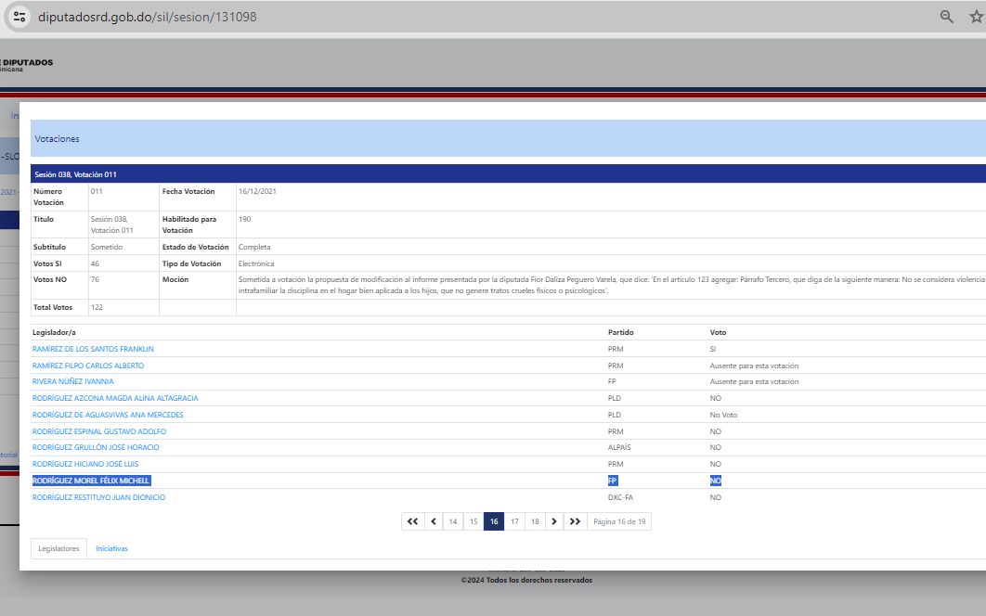Click current page 16 pagination button
Image resolution: width=986 pixels, height=616 pixels.
tap(494, 521)
